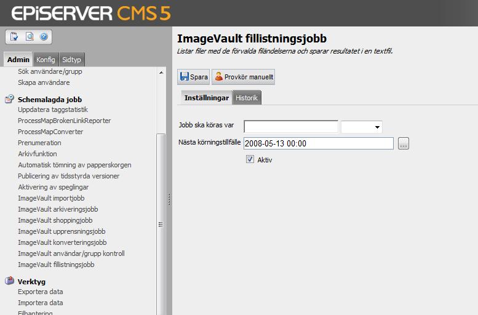The height and width of the screenshot is (315, 478).
Task: Click the Provkör manuellt user icon
Action: tap(218, 76)
